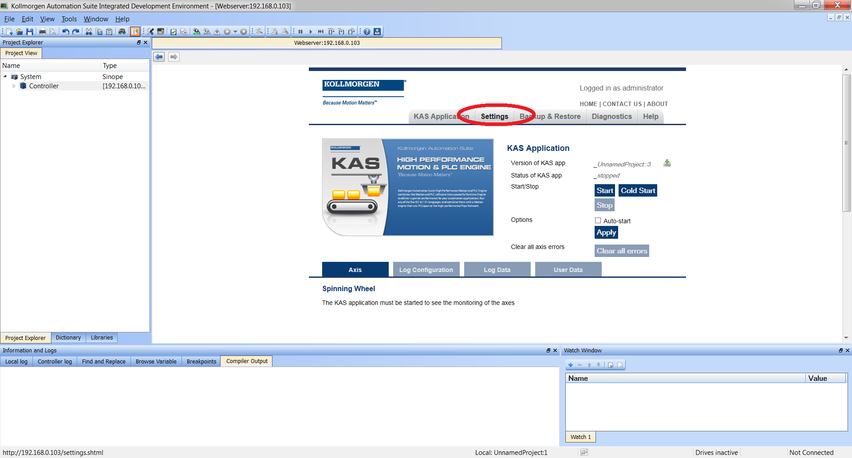
Task: Paste from clipboard using the toolbar icon
Action: (x=109, y=32)
